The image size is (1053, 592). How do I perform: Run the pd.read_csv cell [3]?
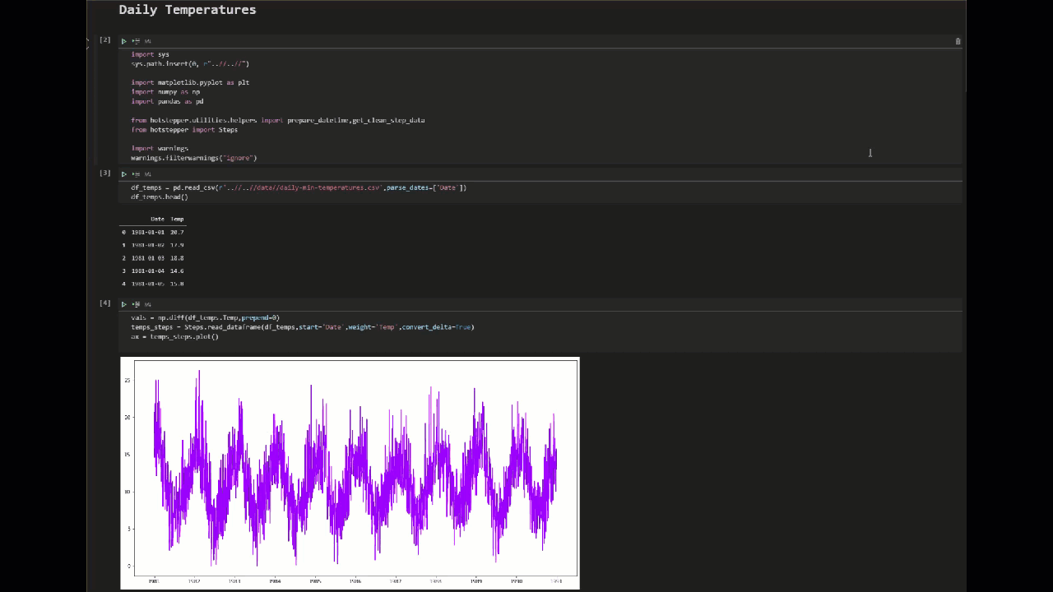(x=124, y=174)
